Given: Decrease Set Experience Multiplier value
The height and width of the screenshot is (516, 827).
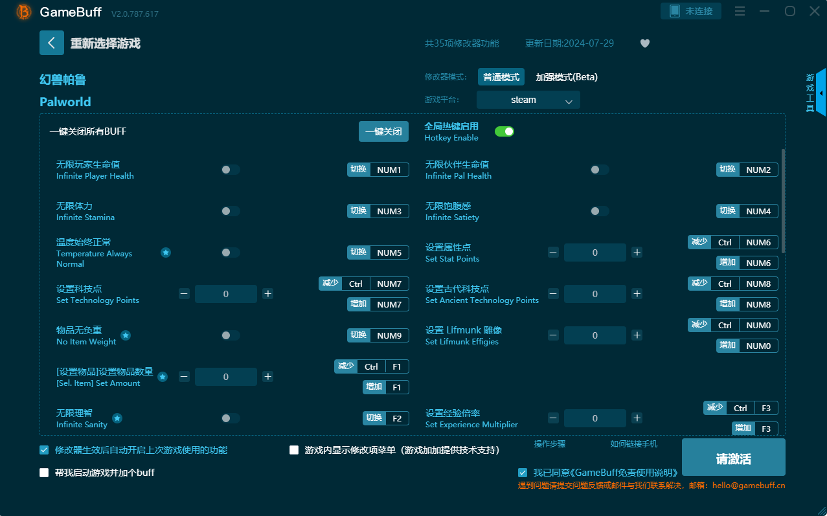Looking at the screenshot, I should (553, 418).
